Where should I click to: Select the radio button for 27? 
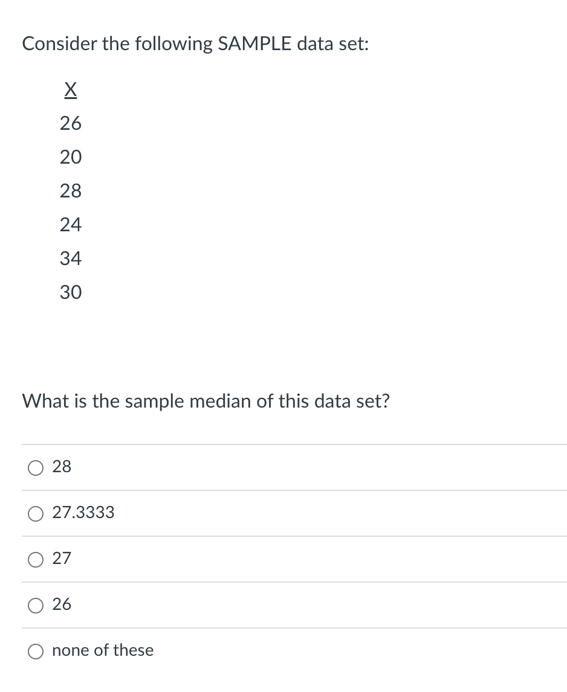click(36, 560)
